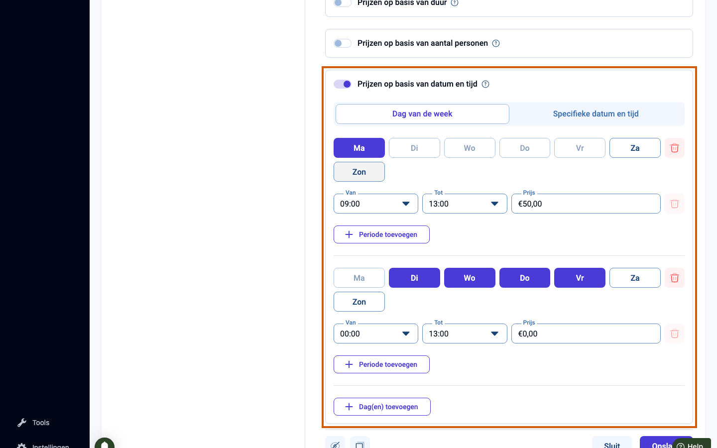Deselect Do in the second day group
Screen dimensions: 717x448
525,278
